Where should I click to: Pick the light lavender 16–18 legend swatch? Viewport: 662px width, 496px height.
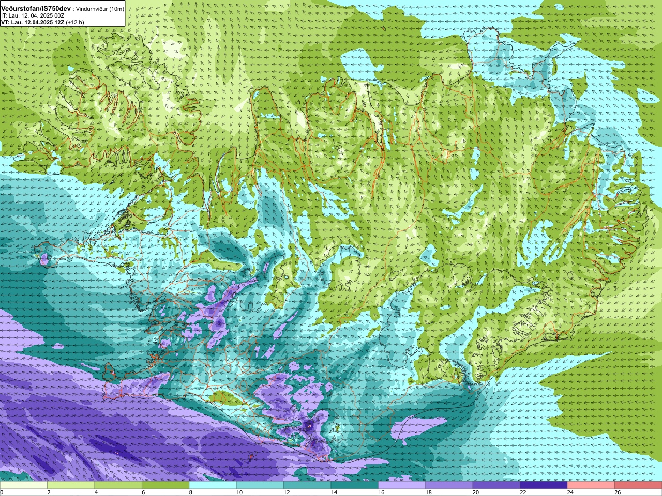[x=402, y=485]
